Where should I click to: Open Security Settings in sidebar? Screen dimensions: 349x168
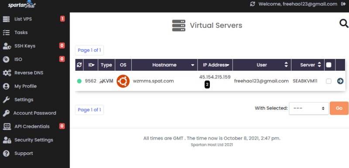pyautogui.click(x=34, y=140)
